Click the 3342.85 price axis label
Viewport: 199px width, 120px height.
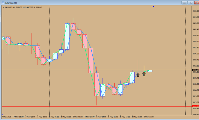(196, 84)
